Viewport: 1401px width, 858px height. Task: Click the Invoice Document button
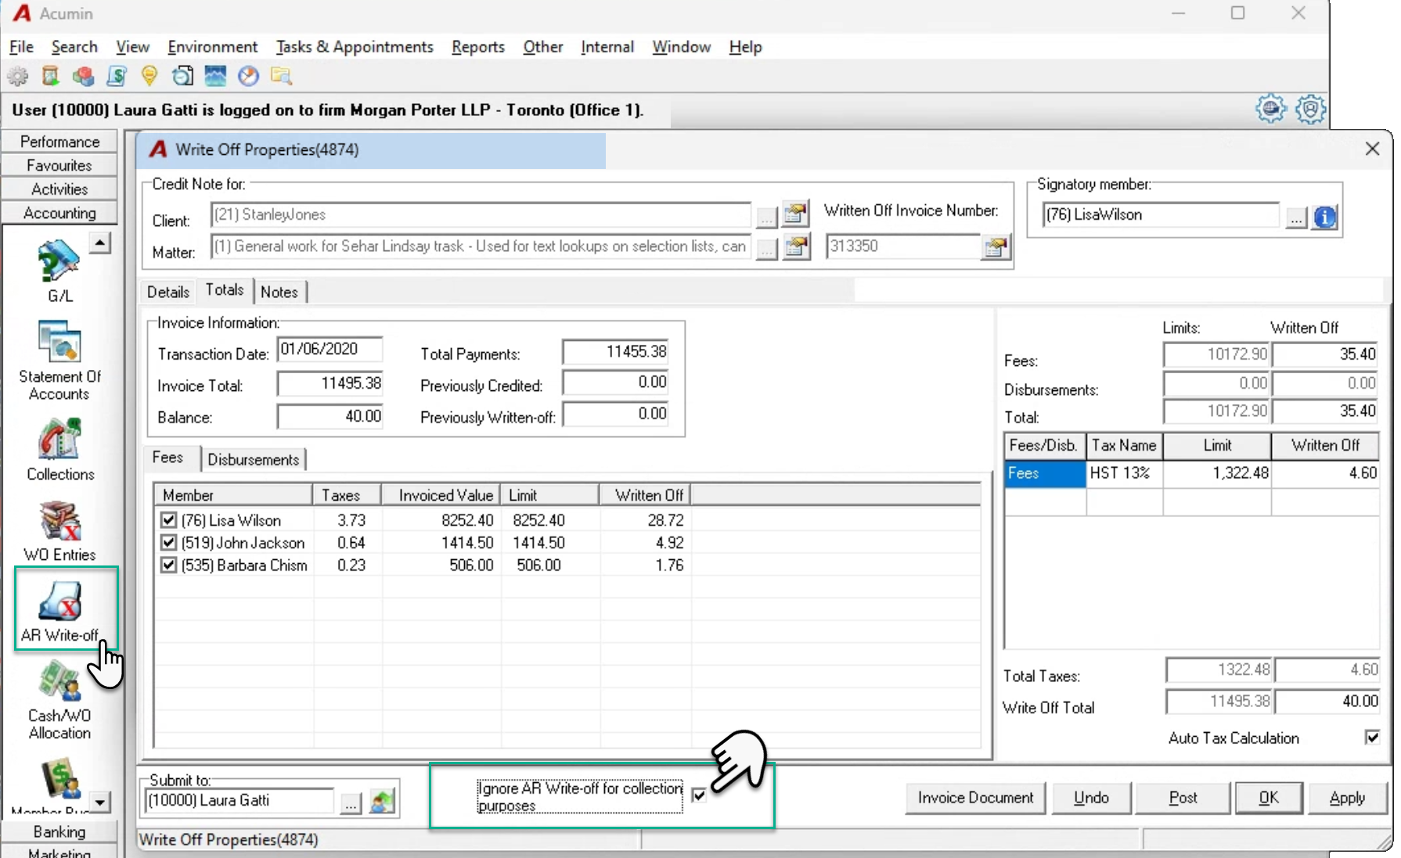pyautogui.click(x=975, y=798)
